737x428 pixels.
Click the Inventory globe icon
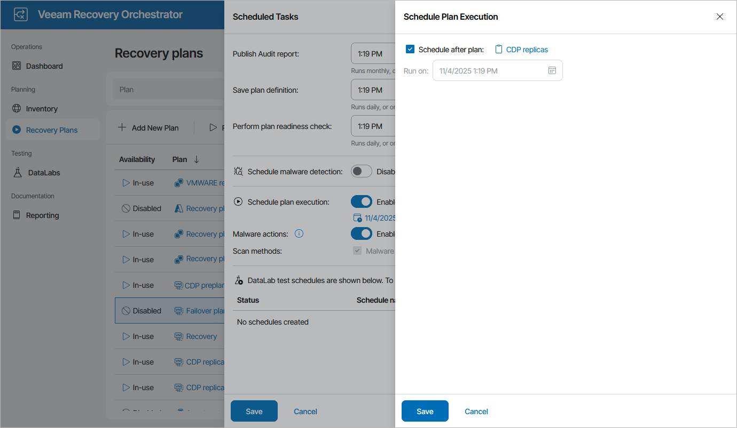pyautogui.click(x=16, y=109)
